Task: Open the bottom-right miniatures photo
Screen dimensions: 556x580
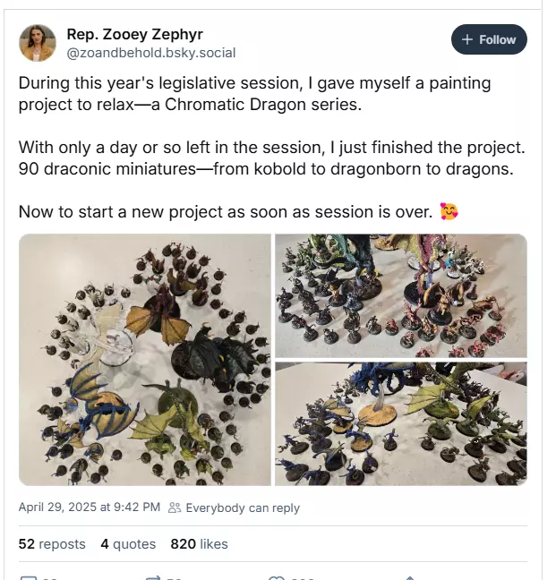Action: 401,423
